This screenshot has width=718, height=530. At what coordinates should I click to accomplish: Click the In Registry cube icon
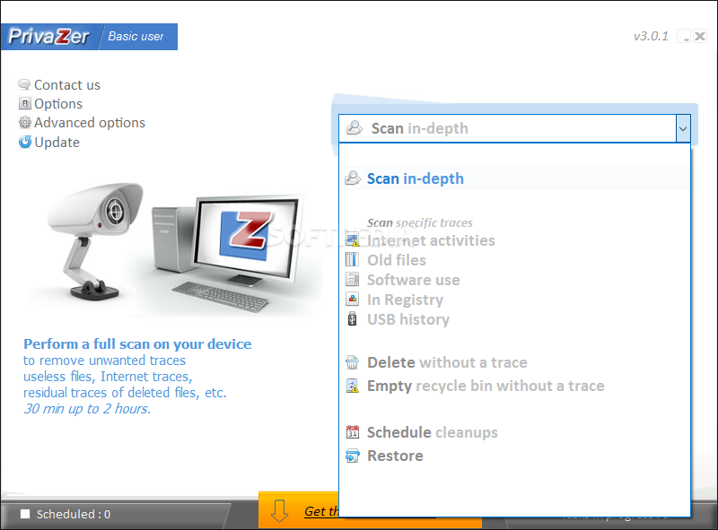point(352,300)
